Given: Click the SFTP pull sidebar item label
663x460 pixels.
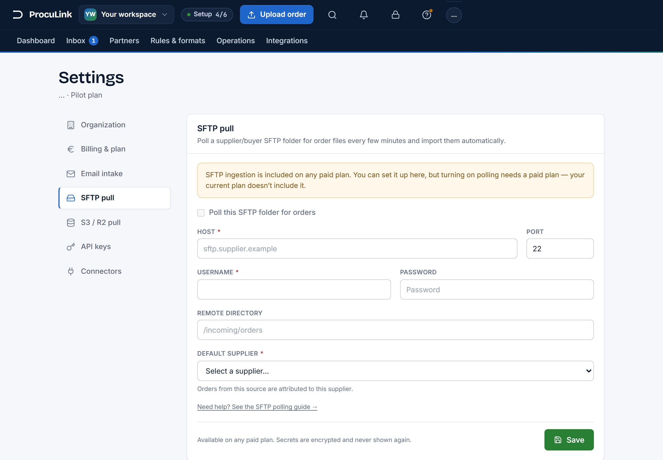Looking at the screenshot, I should (x=97, y=198).
